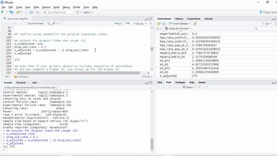This screenshot has height=156, width=277.
Task: Open the R Script file type dropdown
Action: pyautogui.click(x=147, y=77)
